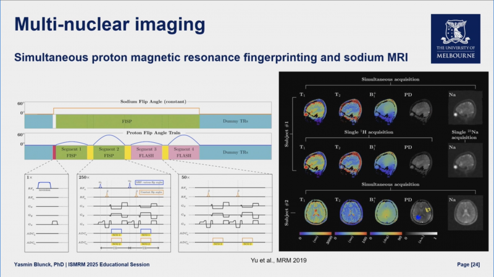This screenshot has height=277, width=494.
Task: Open Subject #1 simultaneous B1+ map
Action: click(385, 111)
